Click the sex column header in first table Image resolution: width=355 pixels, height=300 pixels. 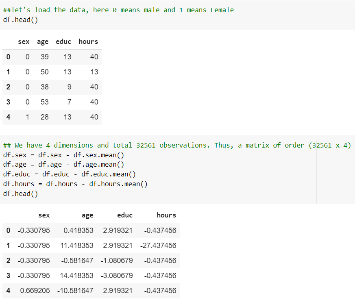(24, 41)
